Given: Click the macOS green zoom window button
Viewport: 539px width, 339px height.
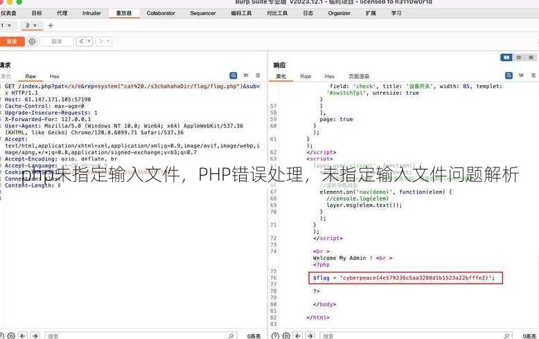Looking at the screenshot, I should (19, 1).
